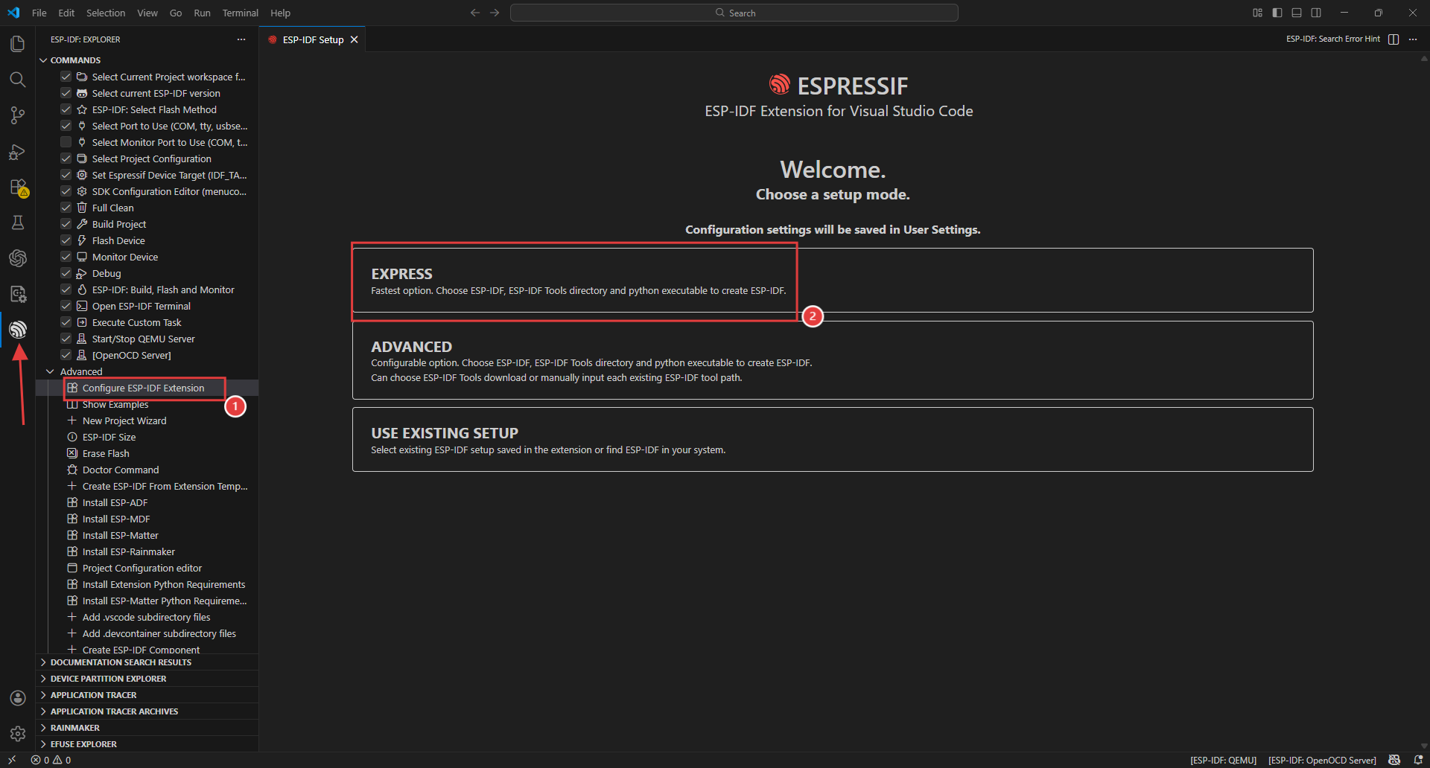Toggle the secondary side bar icon
This screenshot has height=768, width=1430.
(1316, 13)
